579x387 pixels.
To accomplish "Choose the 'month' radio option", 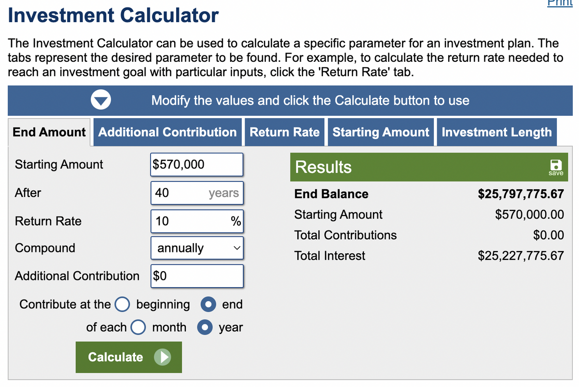I will coord(138,327).
